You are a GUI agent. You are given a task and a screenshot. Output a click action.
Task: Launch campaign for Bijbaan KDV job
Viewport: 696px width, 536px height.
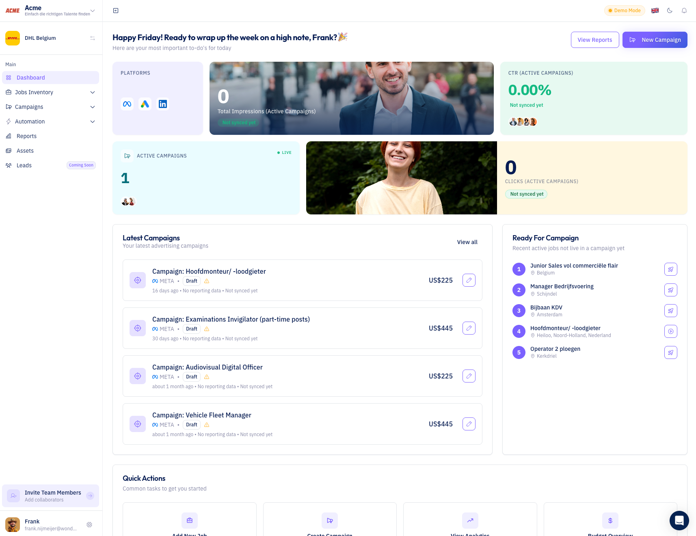point(671,311)
